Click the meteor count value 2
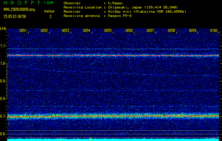This screenshot has width=222, height=141. 50,17
